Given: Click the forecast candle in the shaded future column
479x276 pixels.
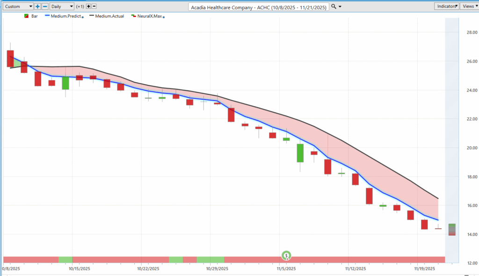Looking at the screenshot, I should click(x=452, y=230).
